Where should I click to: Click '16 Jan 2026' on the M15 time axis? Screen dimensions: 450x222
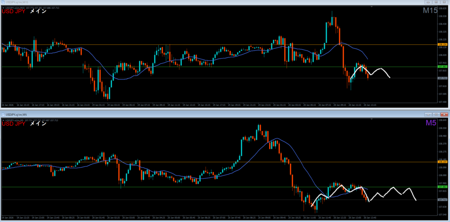click(7, 105)
